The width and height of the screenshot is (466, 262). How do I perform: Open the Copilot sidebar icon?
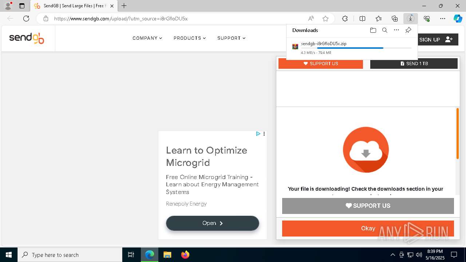[x=458, y=19]
